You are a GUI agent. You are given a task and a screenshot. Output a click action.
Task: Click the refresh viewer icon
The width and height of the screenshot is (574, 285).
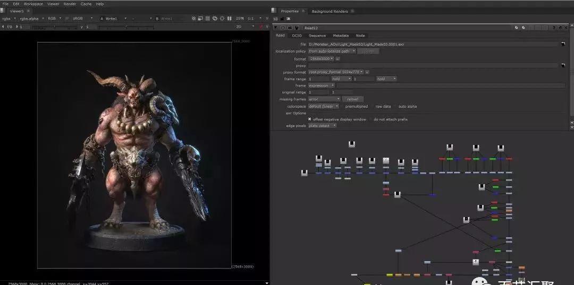[215, 18]
